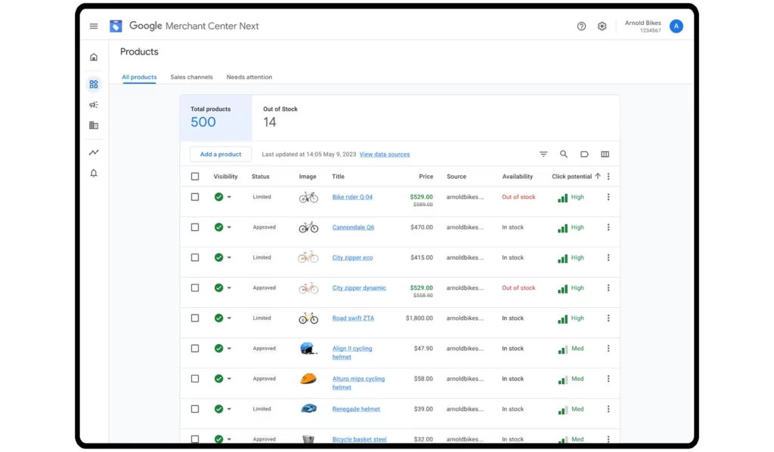Click the Align II cycling helmet thumbnail
The width and height of the screenshot is (774, 452).
pos(308,349)
